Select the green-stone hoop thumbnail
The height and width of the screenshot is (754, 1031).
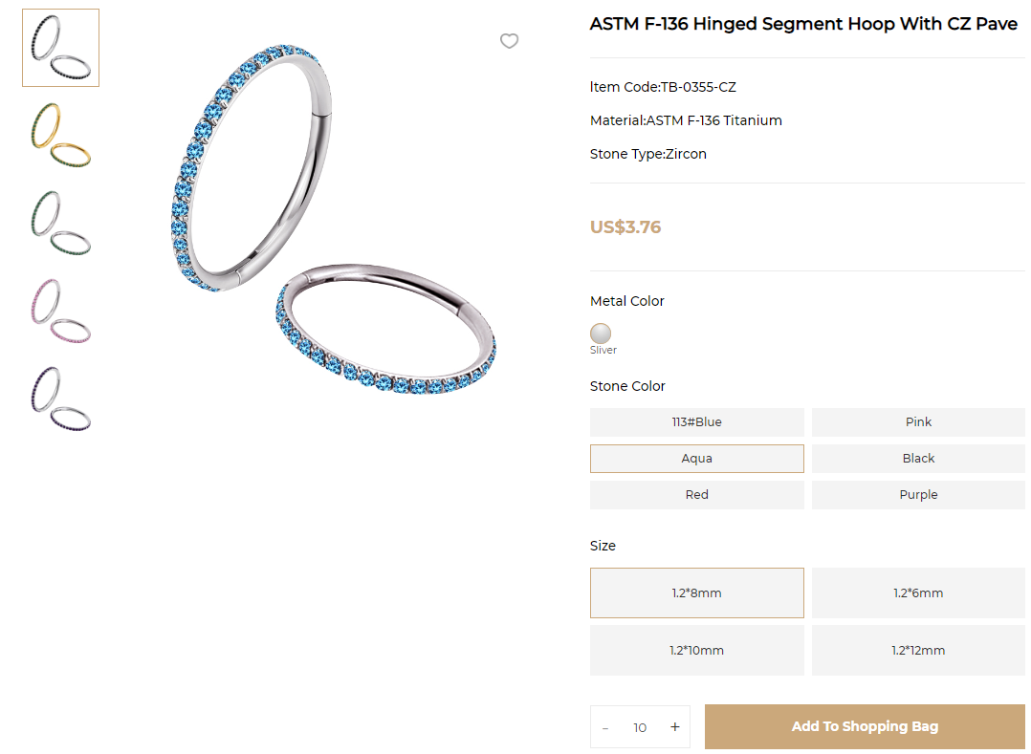(60, 224)
